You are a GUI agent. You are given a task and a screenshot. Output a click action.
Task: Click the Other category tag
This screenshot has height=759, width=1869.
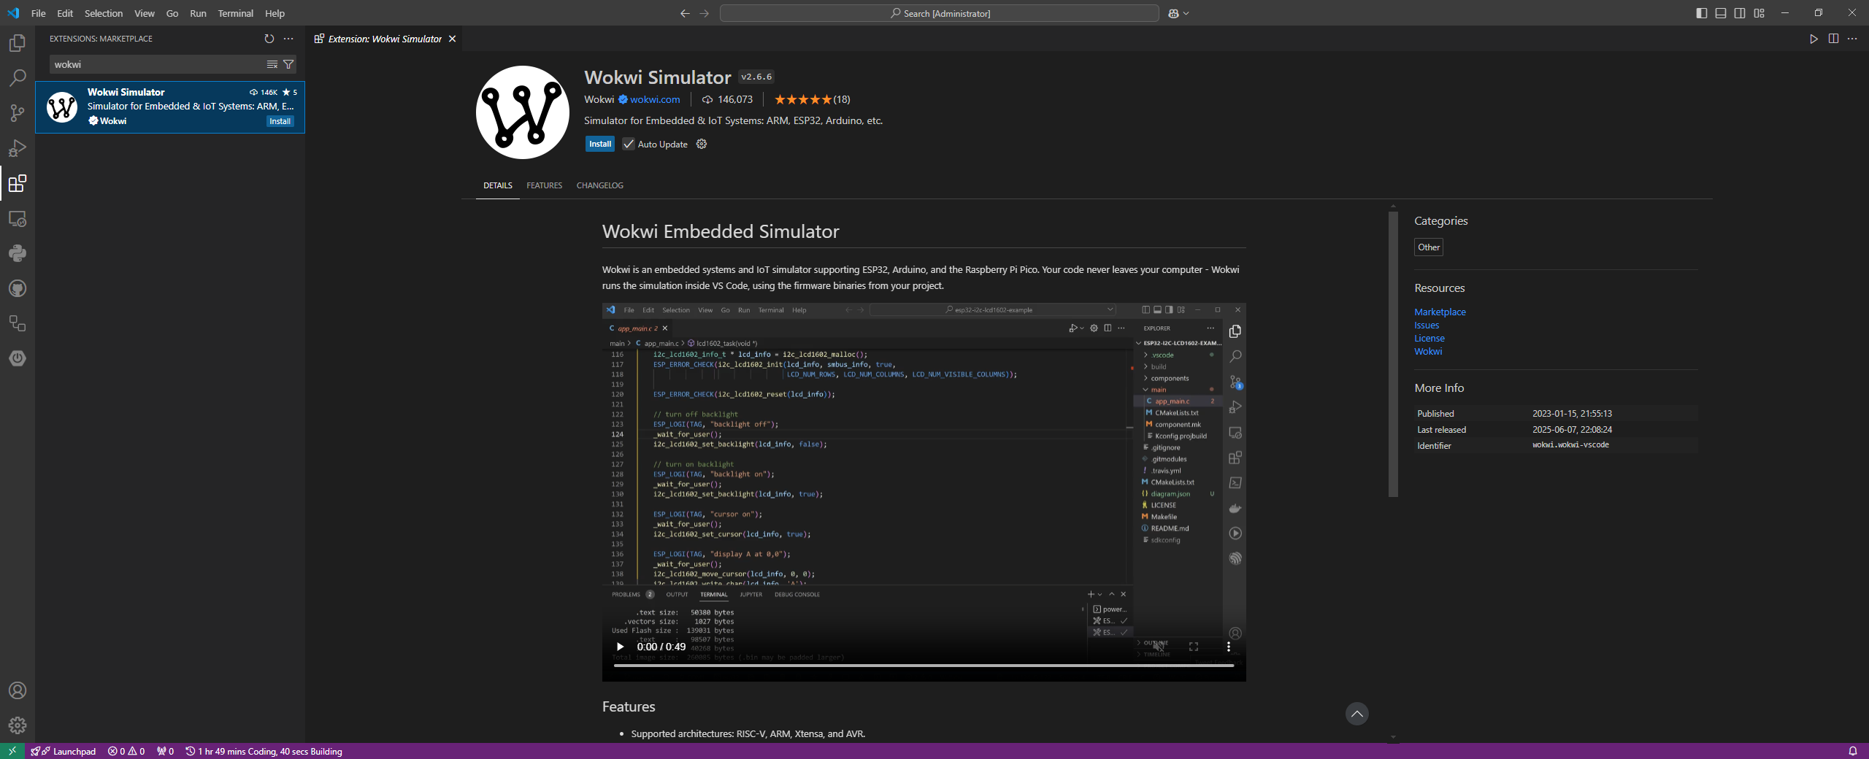point(1429,247)
